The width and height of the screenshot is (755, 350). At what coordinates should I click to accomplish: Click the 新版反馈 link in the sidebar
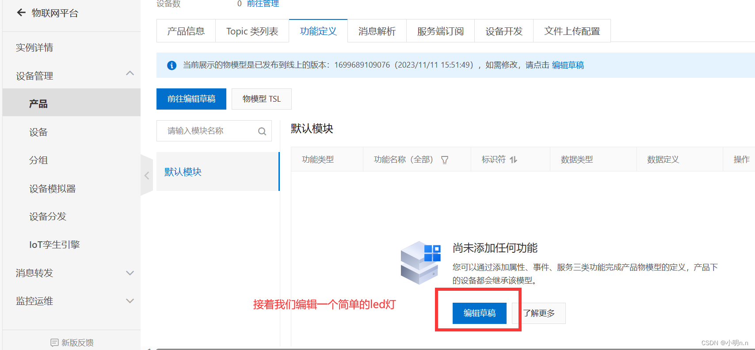pos(77,342)
